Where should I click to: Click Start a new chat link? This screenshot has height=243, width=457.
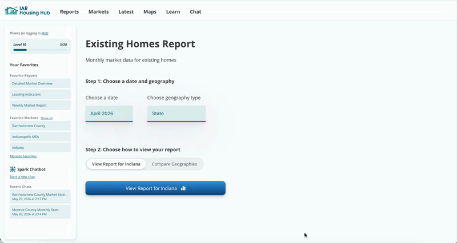click(22, 177)
